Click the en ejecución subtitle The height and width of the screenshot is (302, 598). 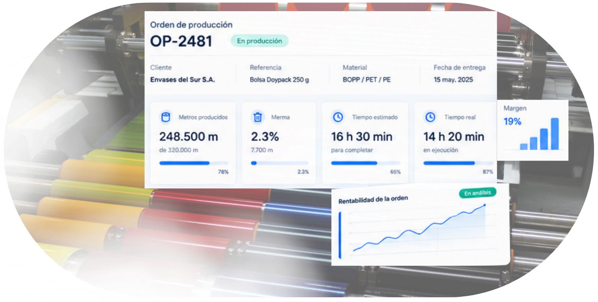(x=441, y=150)
